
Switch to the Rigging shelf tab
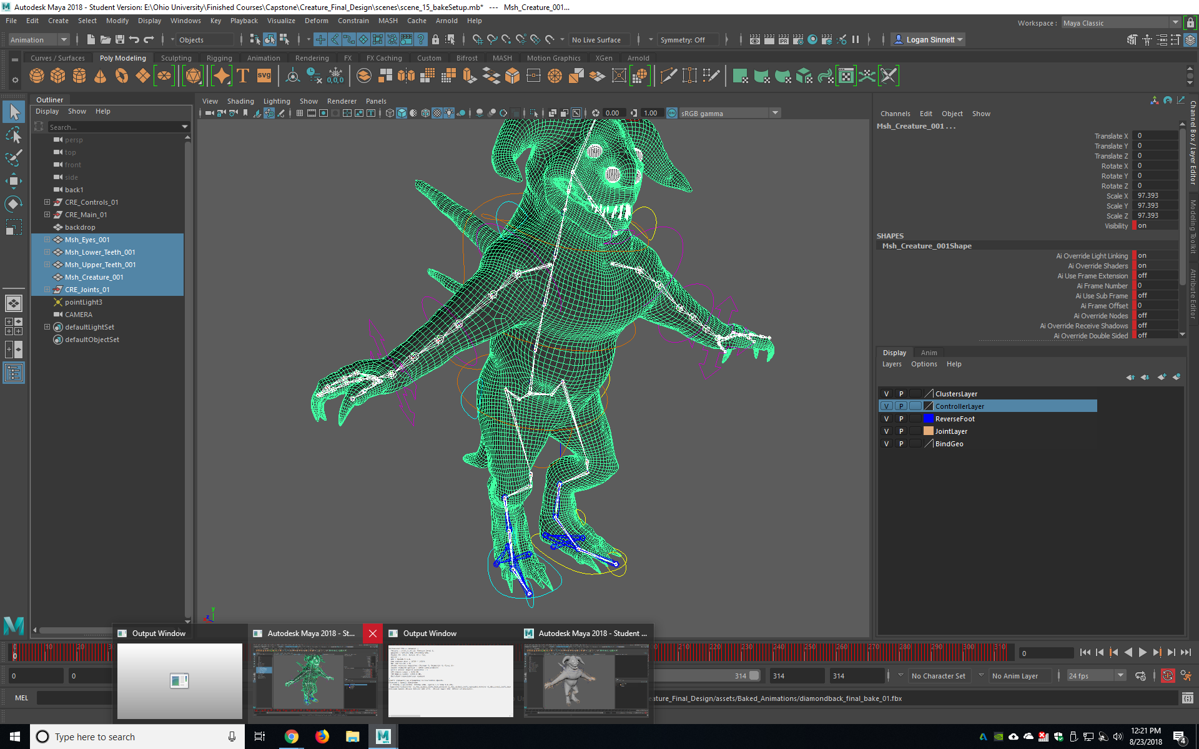tap(219, 57)
